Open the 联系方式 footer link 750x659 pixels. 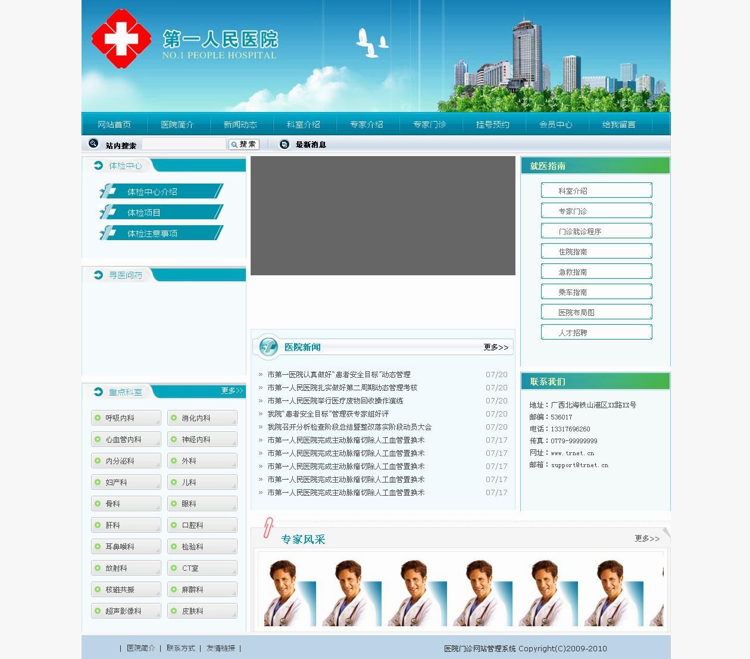click(180, 648)
